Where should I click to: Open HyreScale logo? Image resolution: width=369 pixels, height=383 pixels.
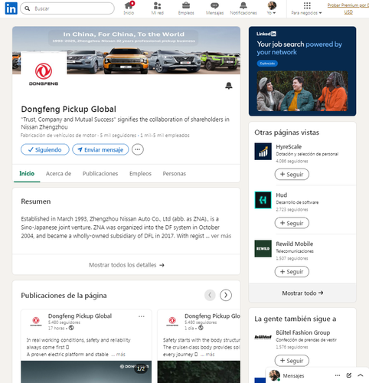[x=263, y=151]
